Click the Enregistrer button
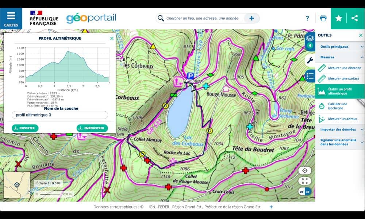The height and width of the screenshot is (219, 365). point(92,128)
